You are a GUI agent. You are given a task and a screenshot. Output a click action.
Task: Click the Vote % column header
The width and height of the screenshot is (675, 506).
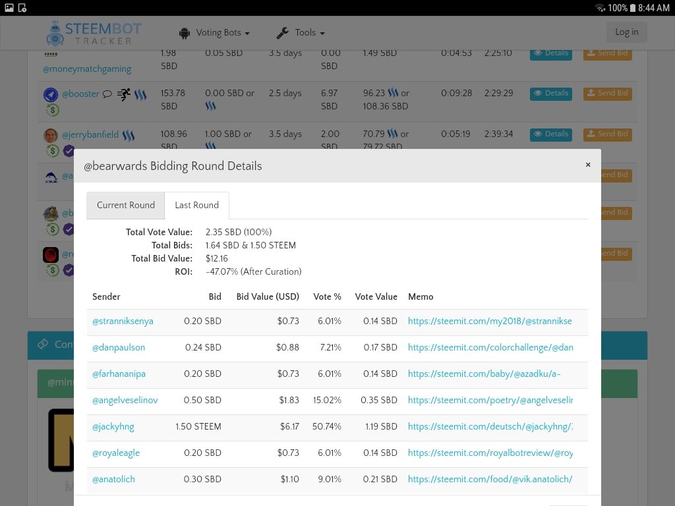point(327,296)
